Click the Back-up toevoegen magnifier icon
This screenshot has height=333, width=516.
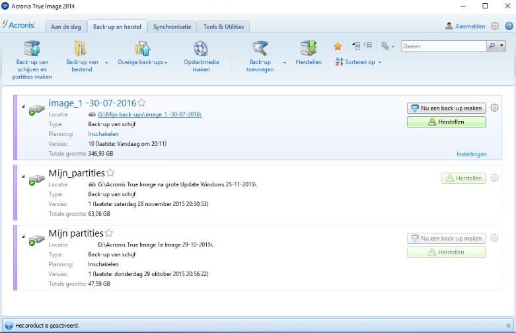point(261,48)
